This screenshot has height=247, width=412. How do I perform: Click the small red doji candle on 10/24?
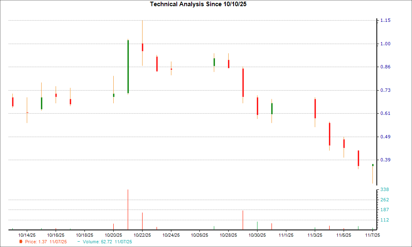tap(171, 69)
